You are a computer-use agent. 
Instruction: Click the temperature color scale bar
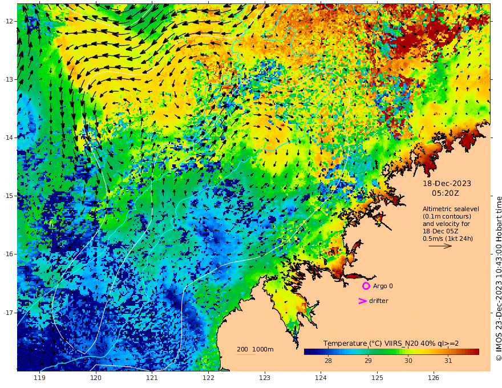click(x=391, y=351)
